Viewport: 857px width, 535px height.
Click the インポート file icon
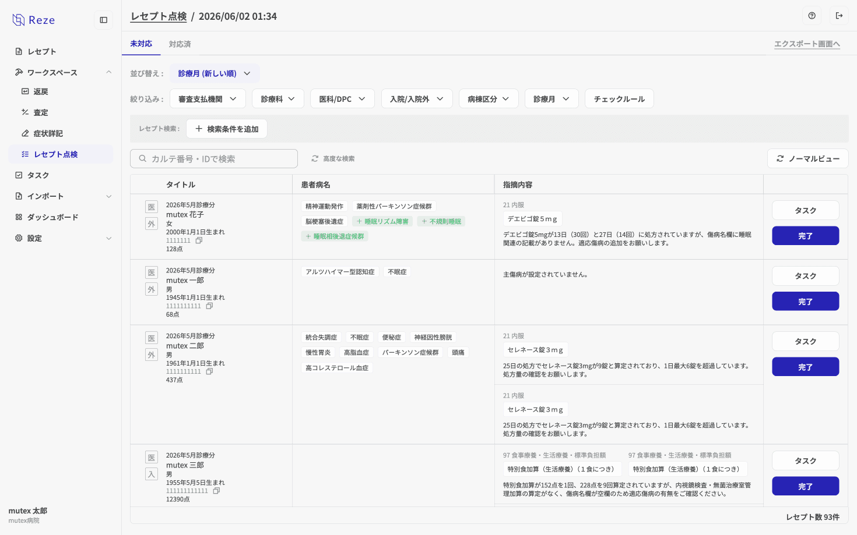click(19, 196)
